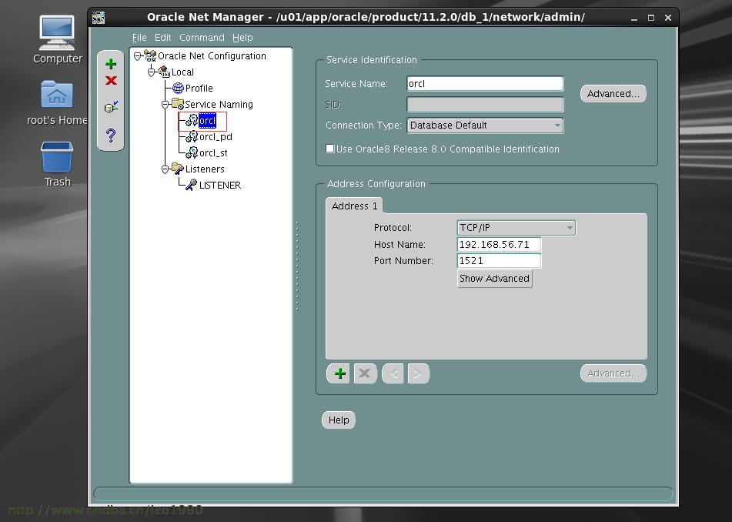Click the red X Delete toolbar icon
The height and width of the screenshot is (522, 732).
pos(111,80)
